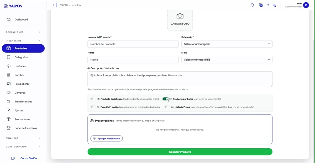Expand the Operaciones section
The height and width of the screenshot is (163, 315).
(x=23, y=32)
